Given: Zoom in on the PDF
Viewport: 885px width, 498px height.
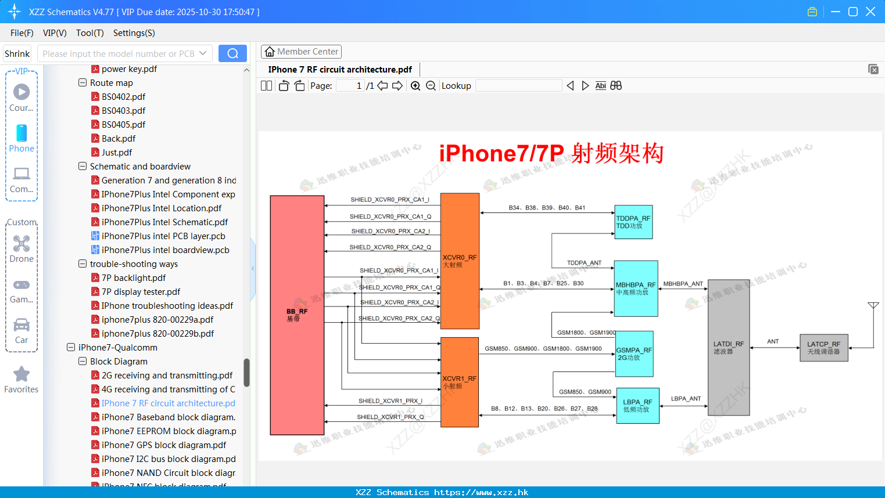Looking at the screenshot, I should (415, 86).
